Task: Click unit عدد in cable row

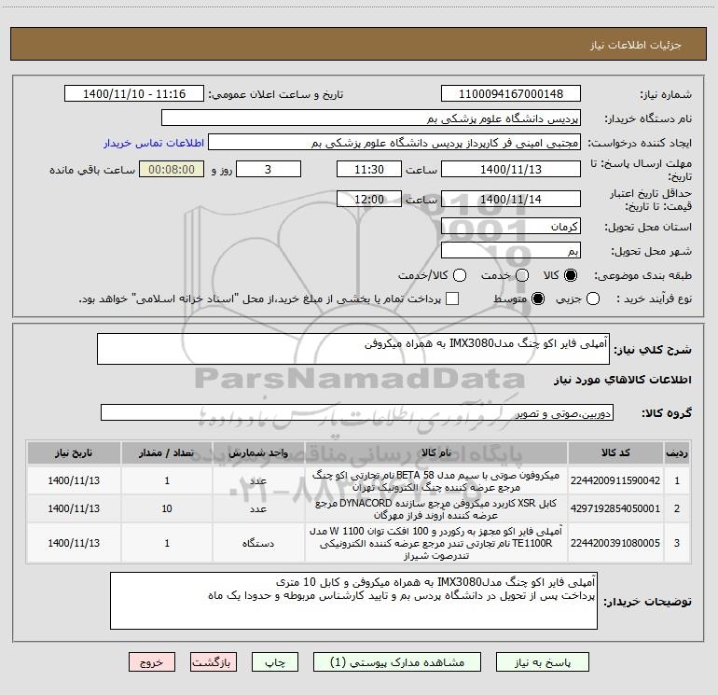Action: (x=258, y=509)
